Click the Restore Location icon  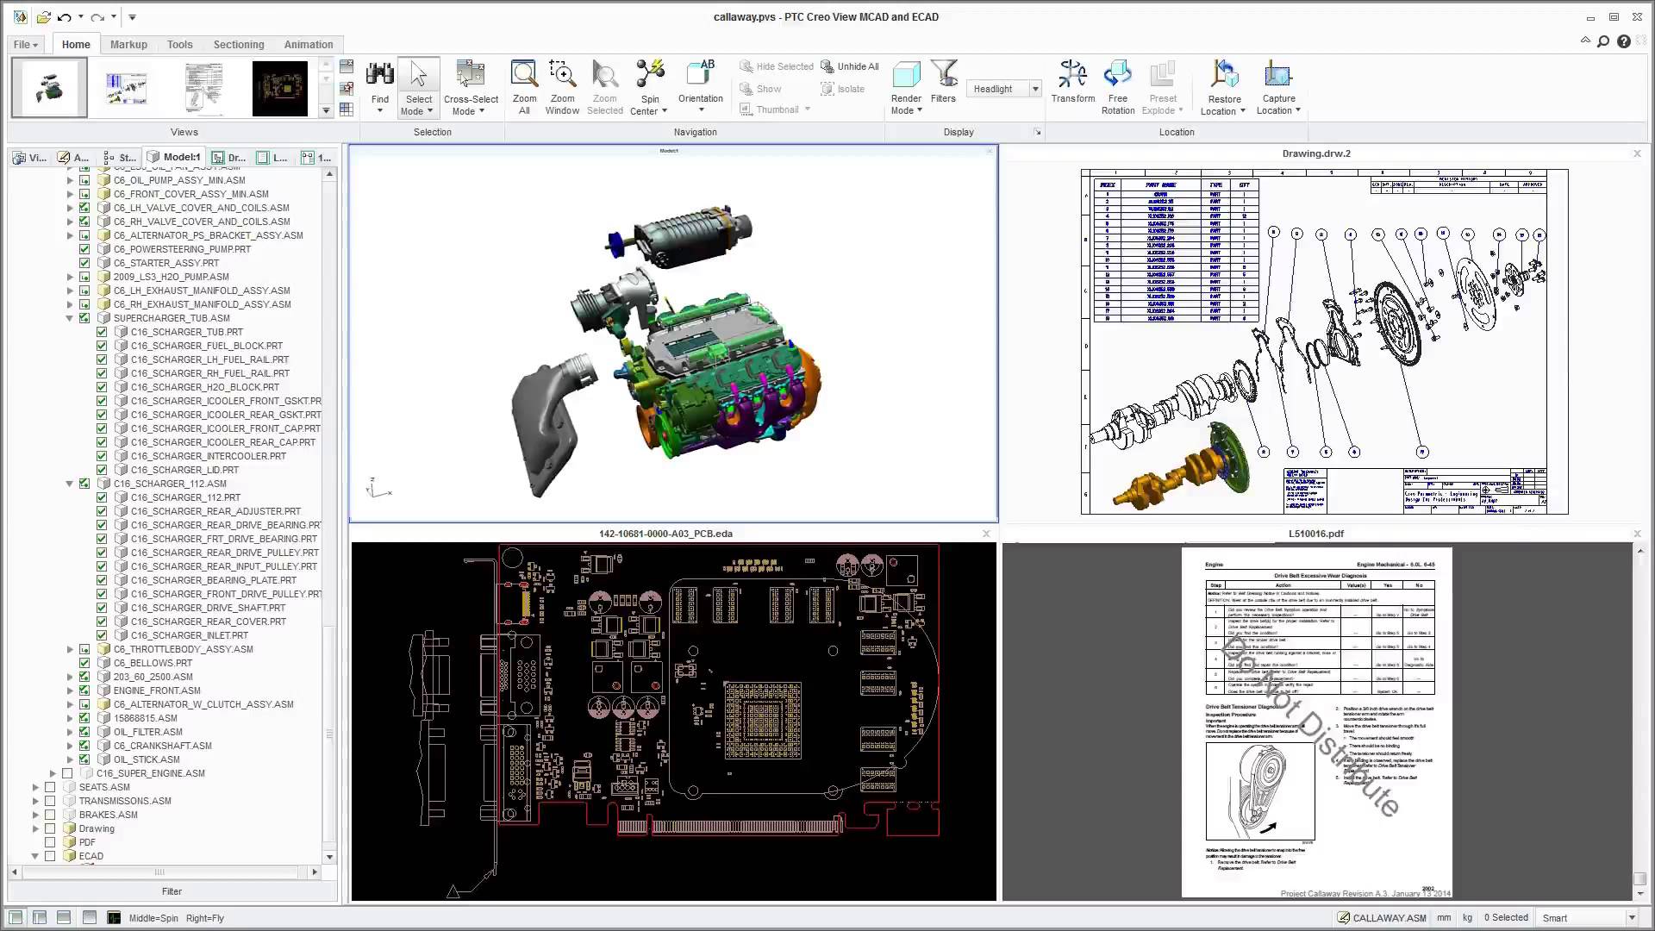click(x=1224, y=75)
